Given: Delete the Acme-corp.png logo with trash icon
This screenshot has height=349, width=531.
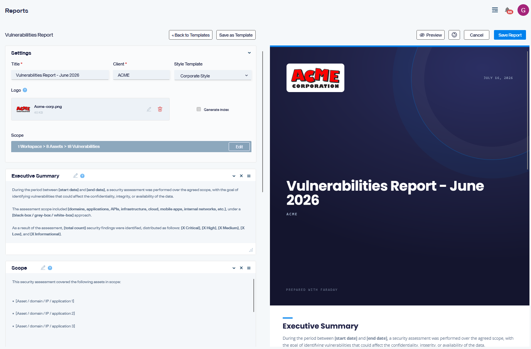Looking at the screenshot, I should coord(160,109).
